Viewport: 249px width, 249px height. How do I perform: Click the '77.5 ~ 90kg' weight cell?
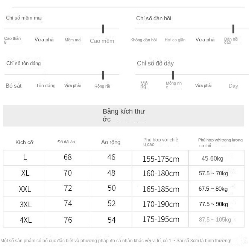point(213,204)
